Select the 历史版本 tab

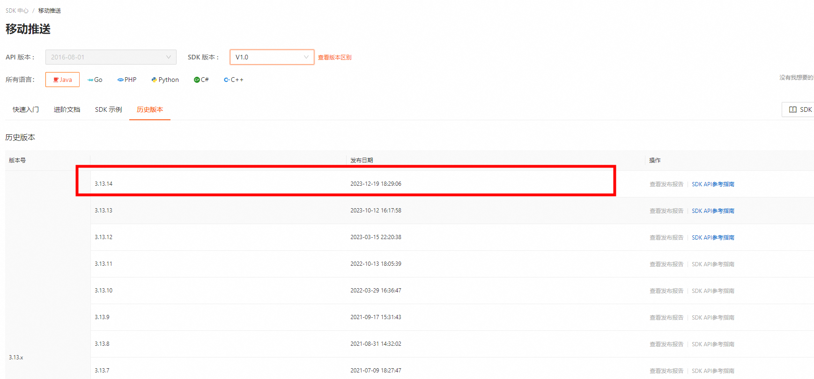150,109
